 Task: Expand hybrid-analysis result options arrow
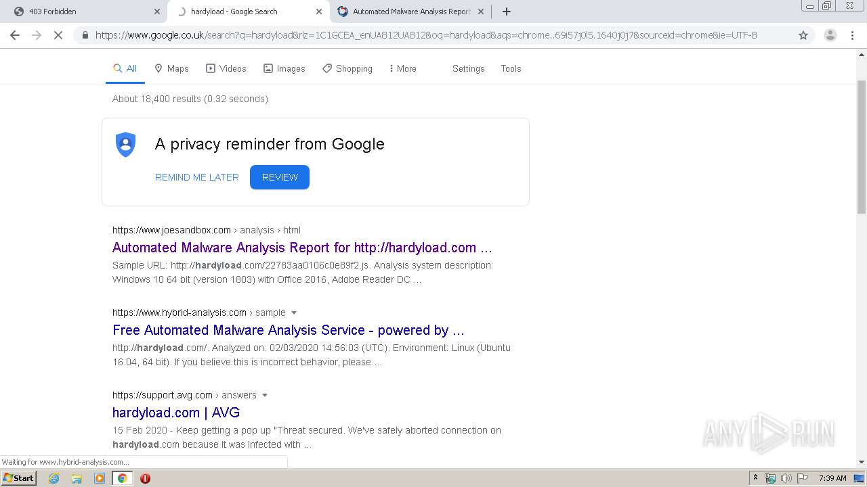[x=294, y=312]
